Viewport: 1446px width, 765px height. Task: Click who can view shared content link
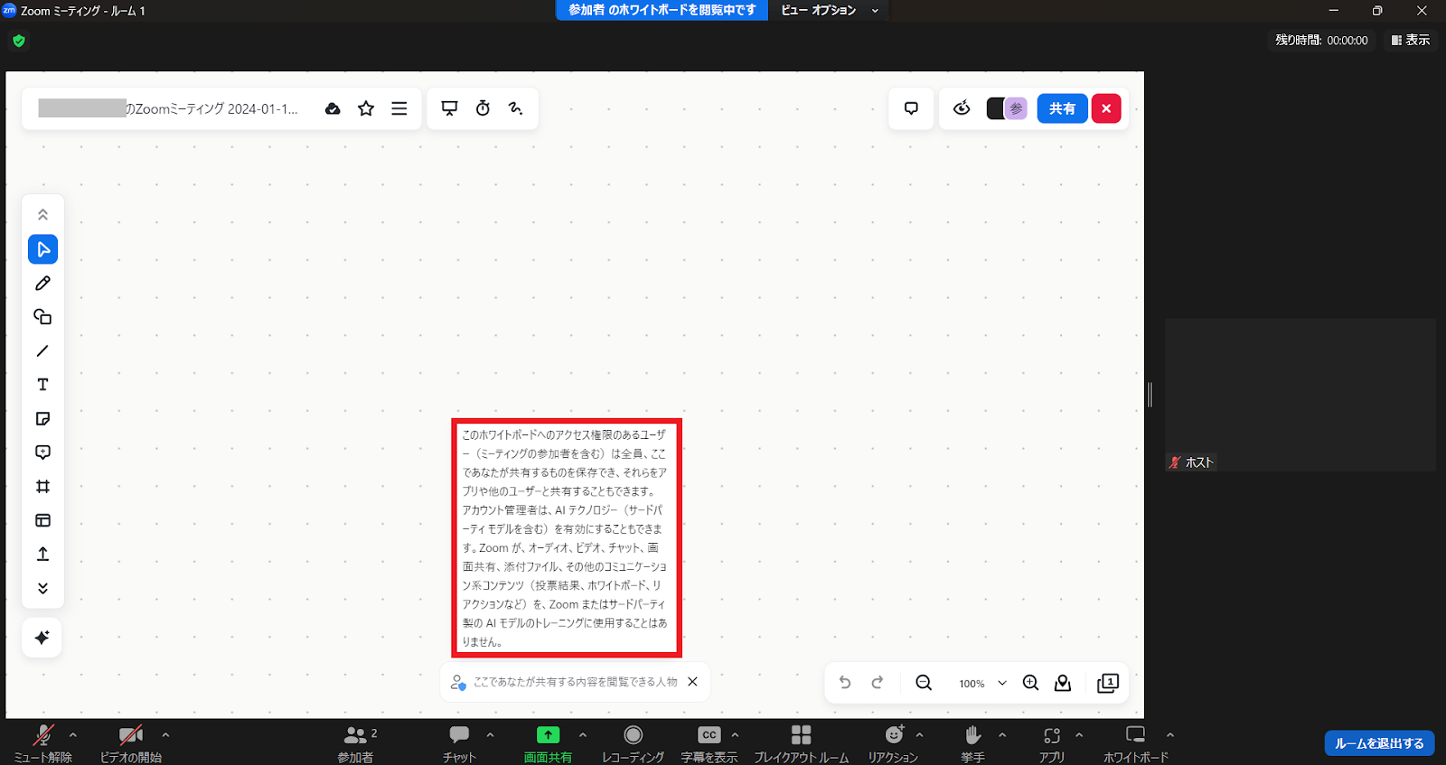tap(575, 682)
